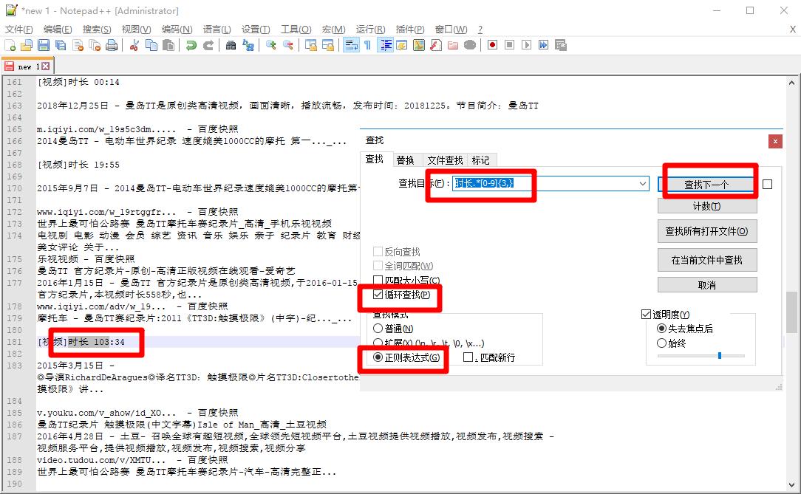801x494 pixels.
Task: Toggle word wrap from the toolbar
Action: (x=350, y=45)
